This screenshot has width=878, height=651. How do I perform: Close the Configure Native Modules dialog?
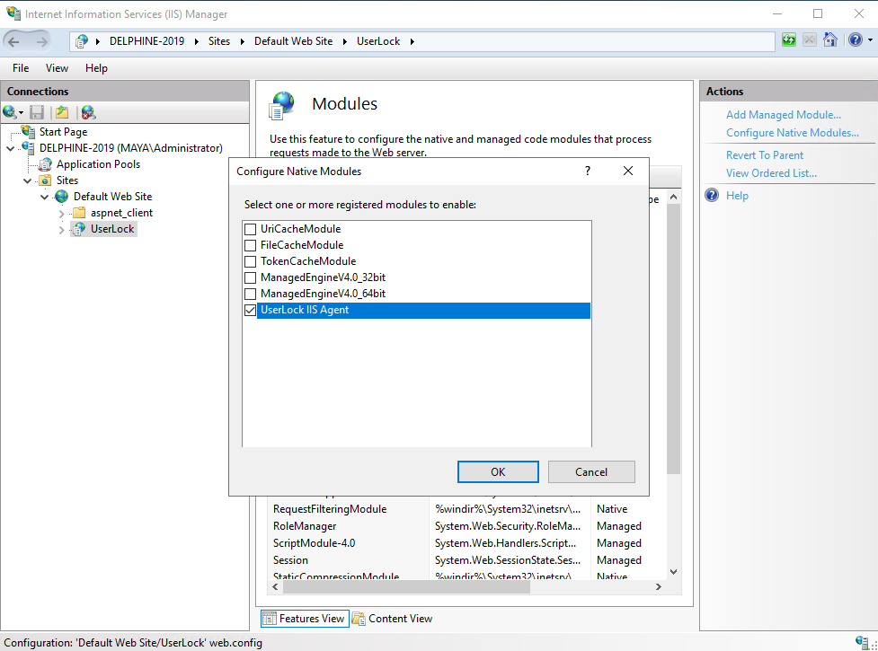tap(628, 171)
